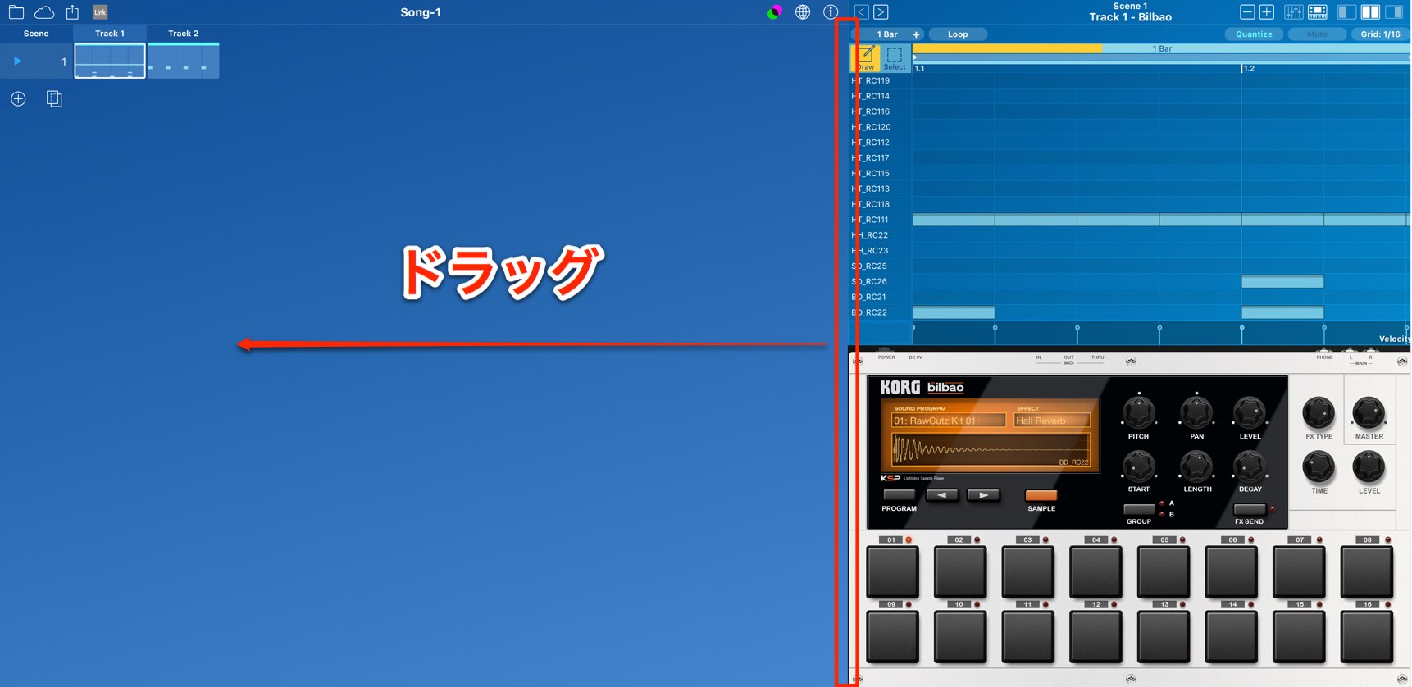Open the Hall Reverb effect selector
1412x687 pixels.
coord(1052,421)
